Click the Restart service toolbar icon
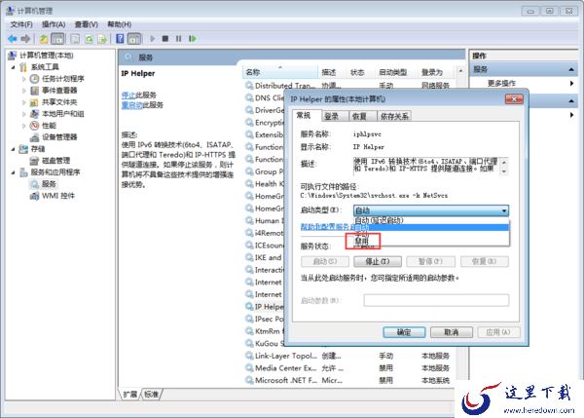The image size is (584, 418). (x=192, y=38)
